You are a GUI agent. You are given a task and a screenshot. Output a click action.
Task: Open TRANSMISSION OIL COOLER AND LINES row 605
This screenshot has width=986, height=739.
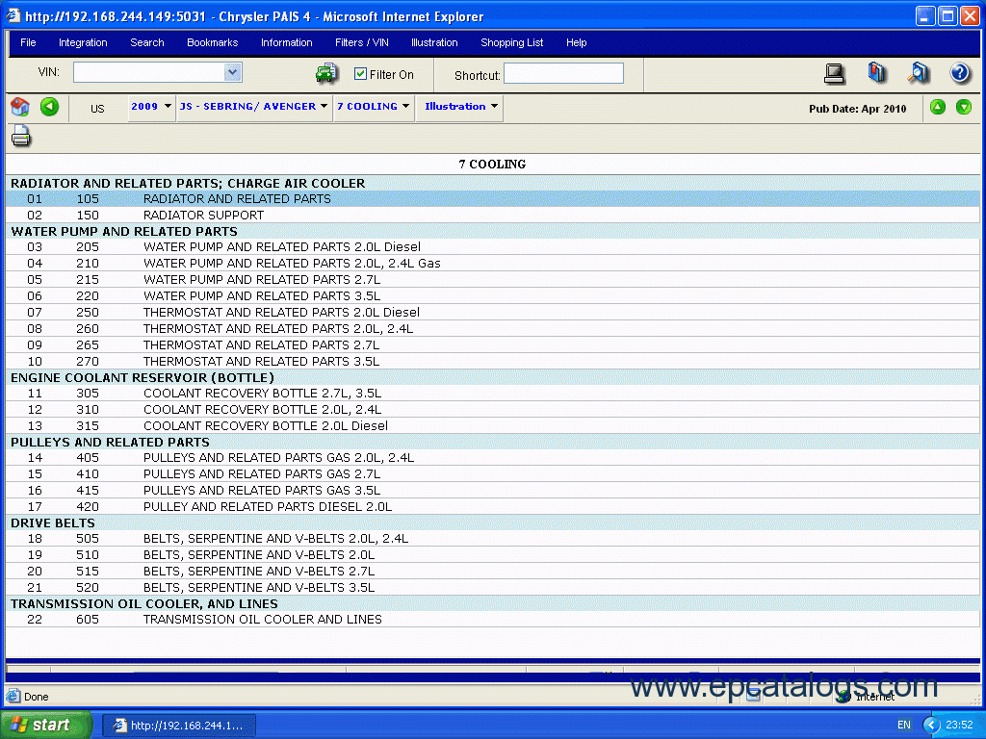tap(492, 620)
